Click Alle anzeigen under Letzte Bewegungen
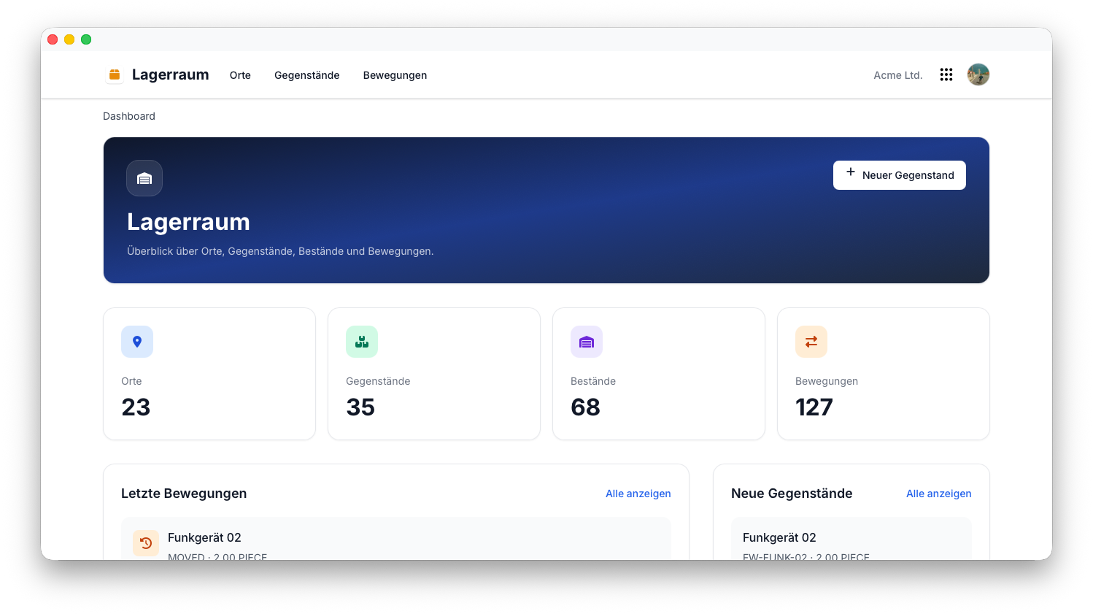 (x=638, y=494)
